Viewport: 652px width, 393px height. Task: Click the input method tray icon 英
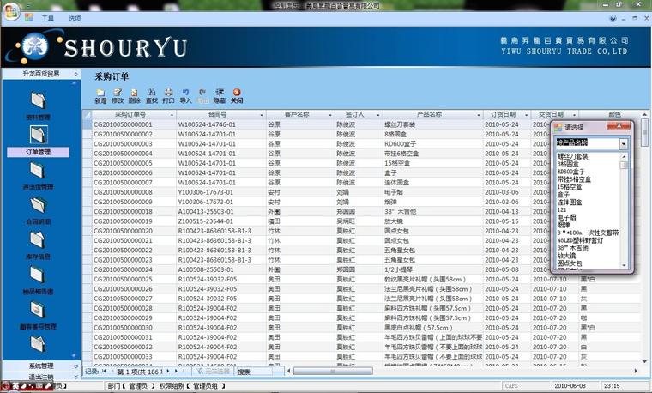point(15,386)
